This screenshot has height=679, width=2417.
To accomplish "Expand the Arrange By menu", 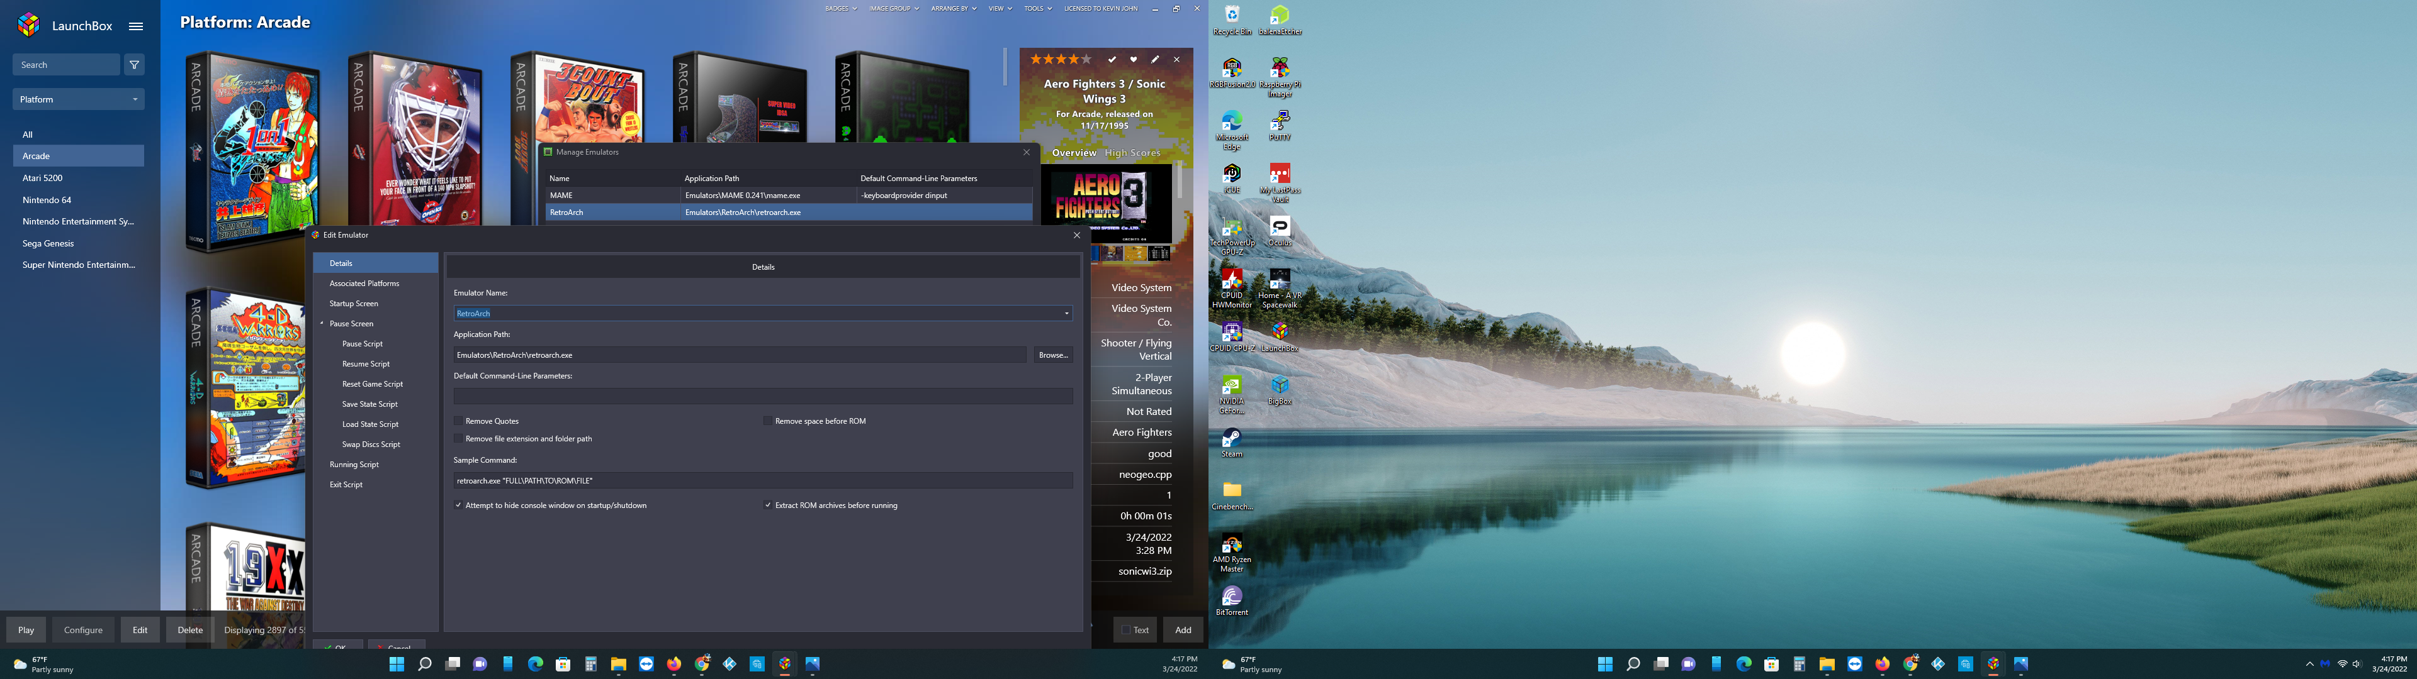I will 954,8.
